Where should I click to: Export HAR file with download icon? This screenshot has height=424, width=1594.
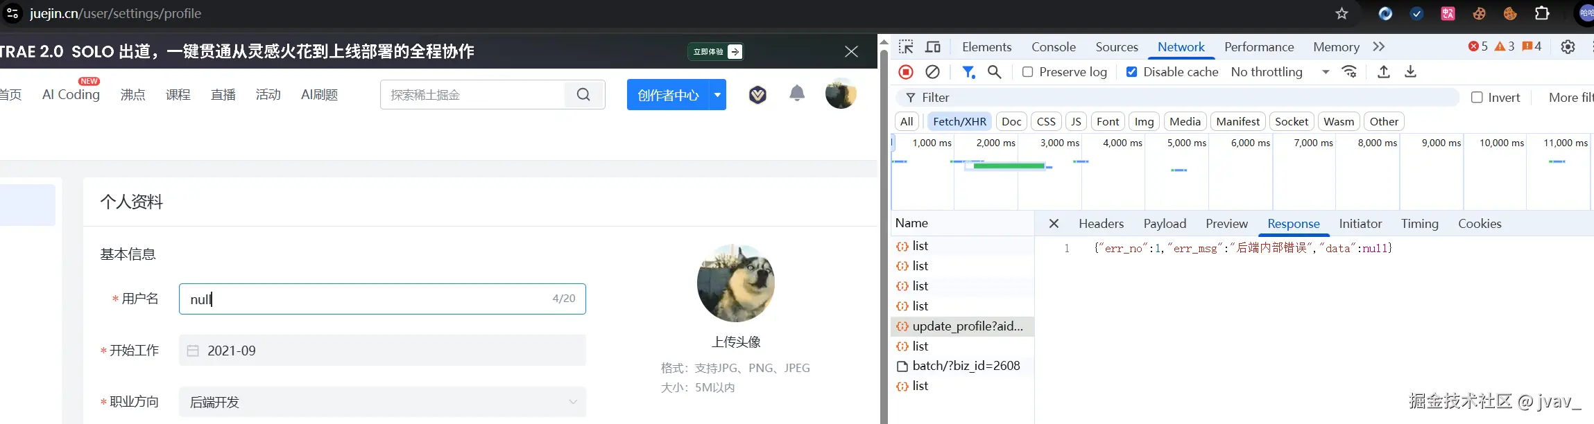(x=1410, y=72)
